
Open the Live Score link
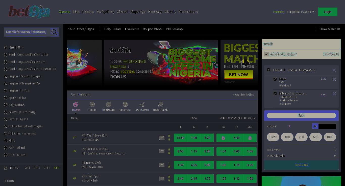[x=132, y=29]
